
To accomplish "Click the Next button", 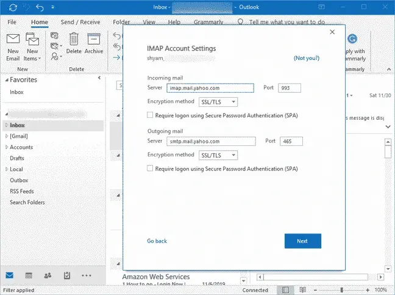I will [303, 241].
